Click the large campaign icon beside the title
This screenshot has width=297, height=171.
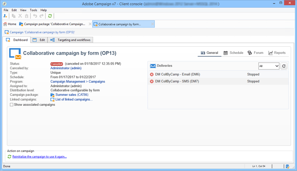[x=15, y=53]
